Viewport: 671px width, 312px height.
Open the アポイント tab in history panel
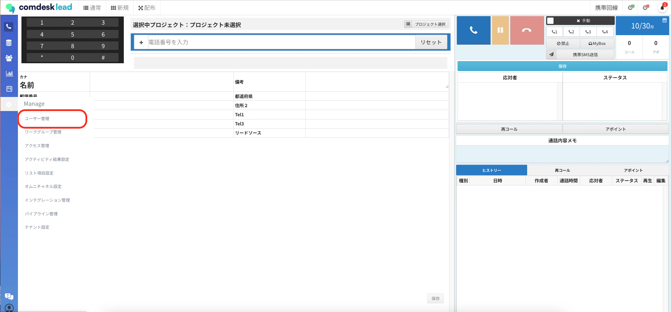click(633, 170)
